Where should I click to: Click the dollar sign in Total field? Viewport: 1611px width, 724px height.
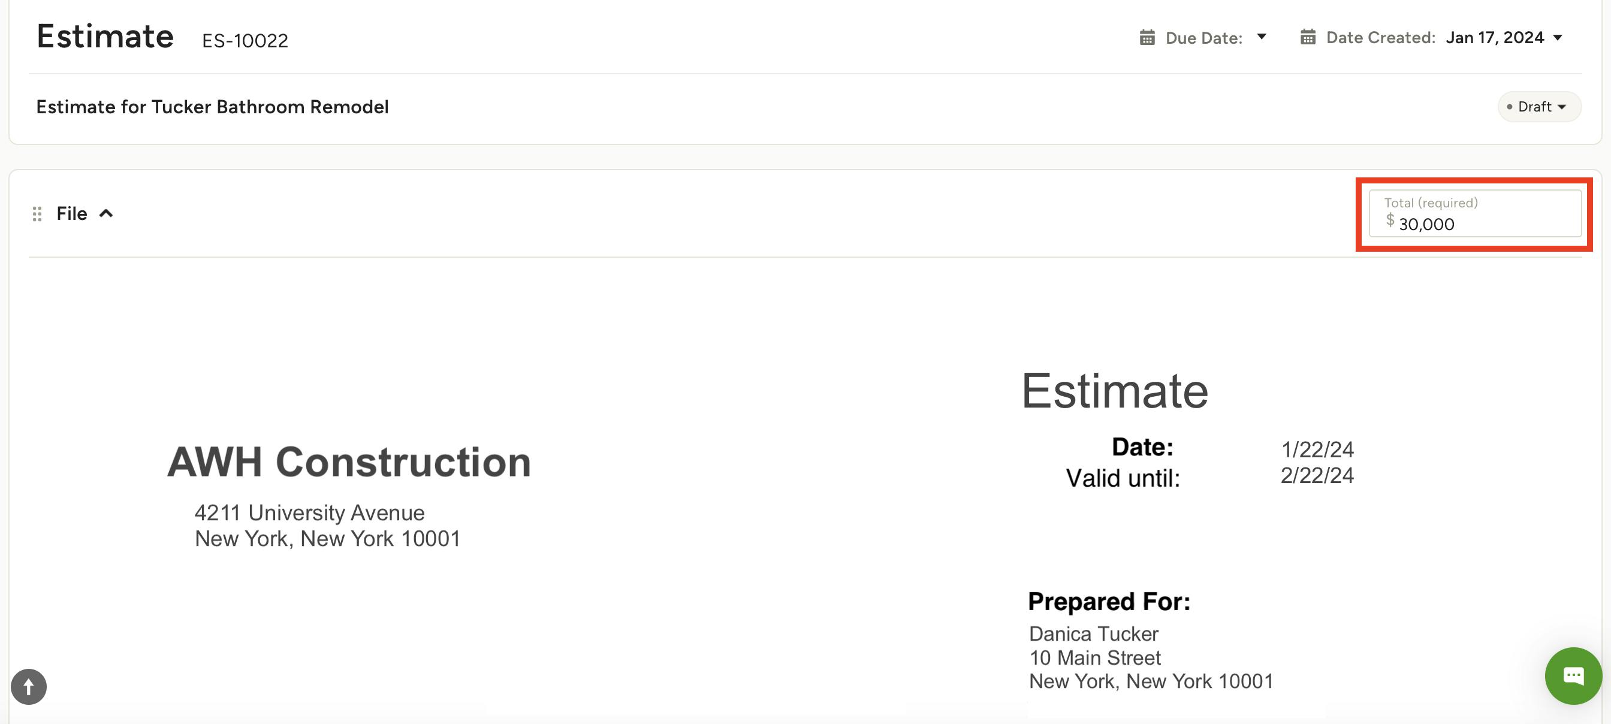pos(1390,220)
